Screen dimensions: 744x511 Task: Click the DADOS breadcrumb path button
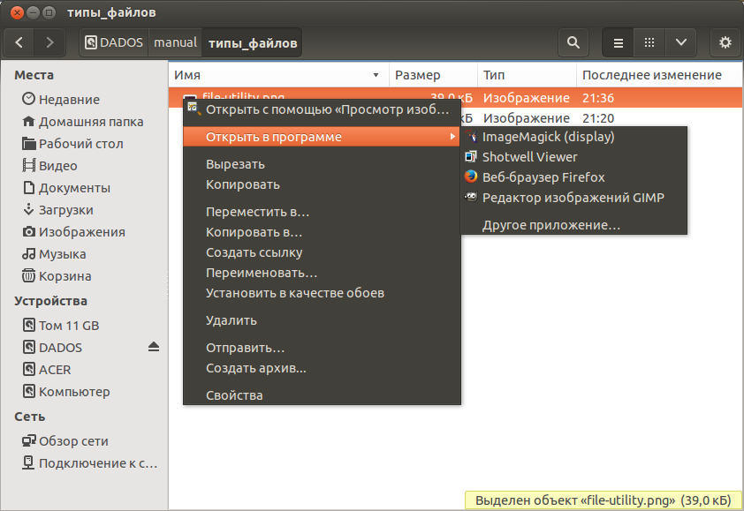115,42
